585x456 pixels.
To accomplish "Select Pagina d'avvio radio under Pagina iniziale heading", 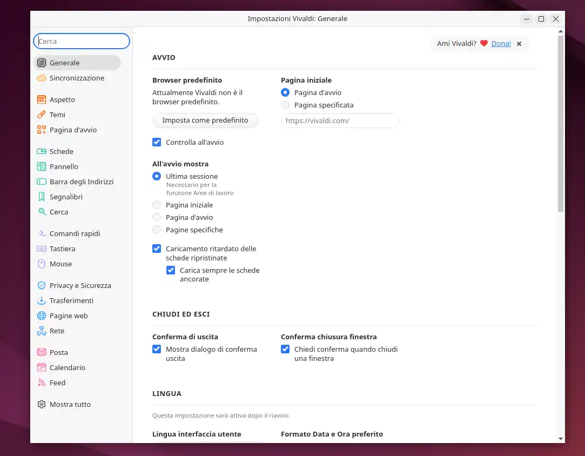I will (x=285, y=92).
